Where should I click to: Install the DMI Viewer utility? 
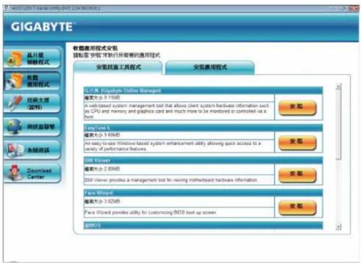(x=297, y=175)
